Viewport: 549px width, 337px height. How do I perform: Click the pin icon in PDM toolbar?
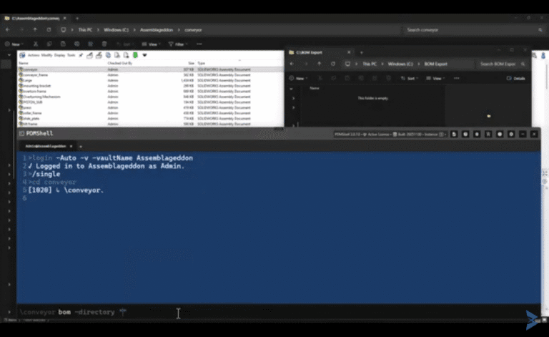[81, 55]
